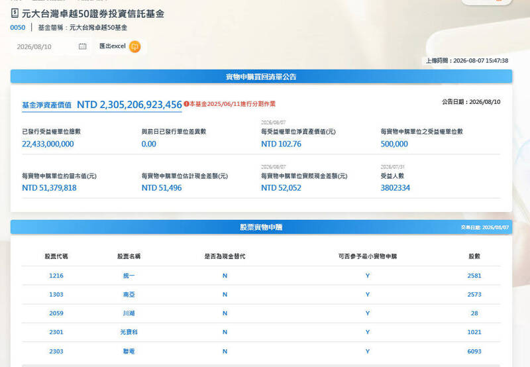Image resolution: width=530 pixels, height=367 pixels.
Task: Click basket market value NTD 51,379,818
Action: (49, 188)
